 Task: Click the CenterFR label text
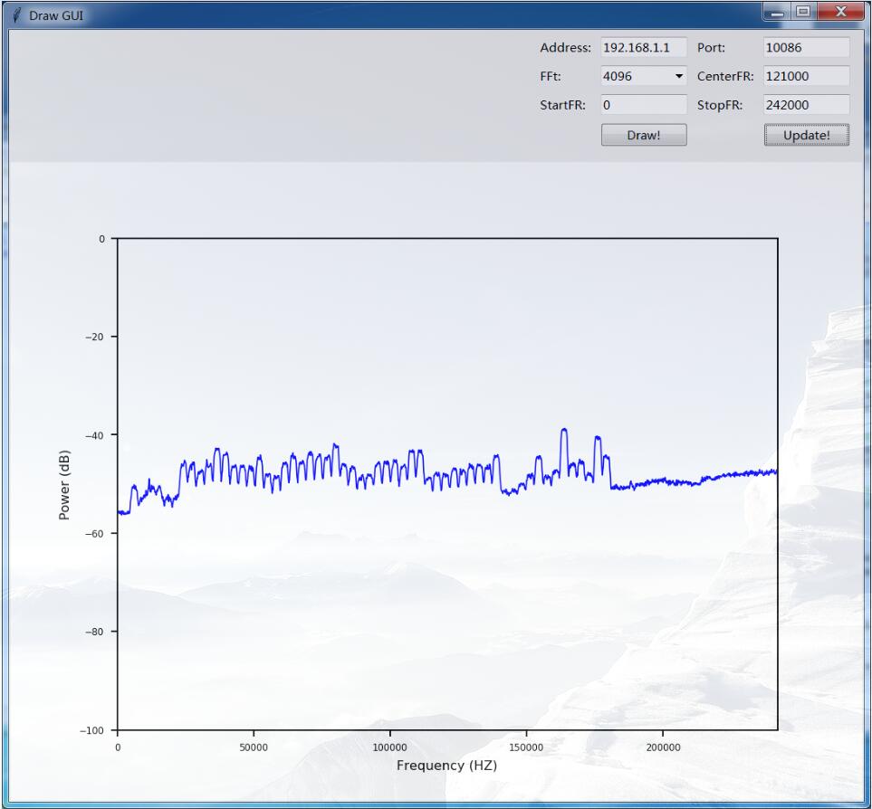coord(725,77)
